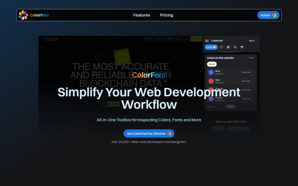
Task: Select the Blue color swatch
Action: coord(211,72)
